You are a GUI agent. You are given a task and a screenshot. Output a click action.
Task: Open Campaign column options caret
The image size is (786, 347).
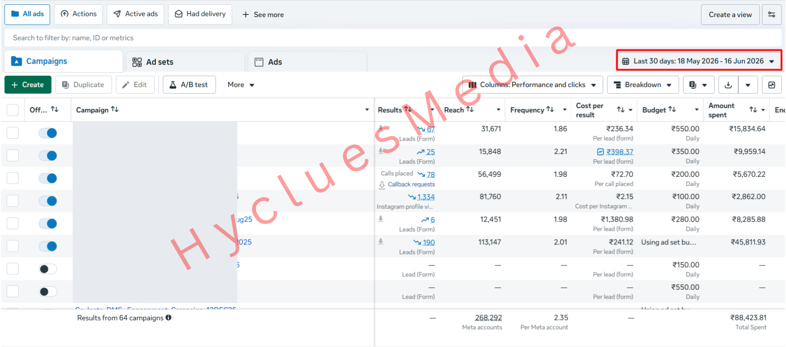pyautogui.click(x=367, y=110)
